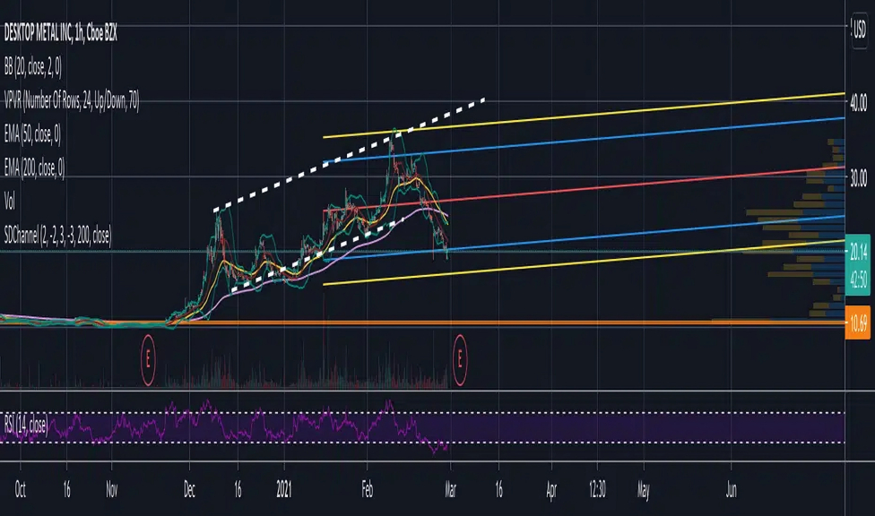Click the 30.00 price axis level

(859, 177)
